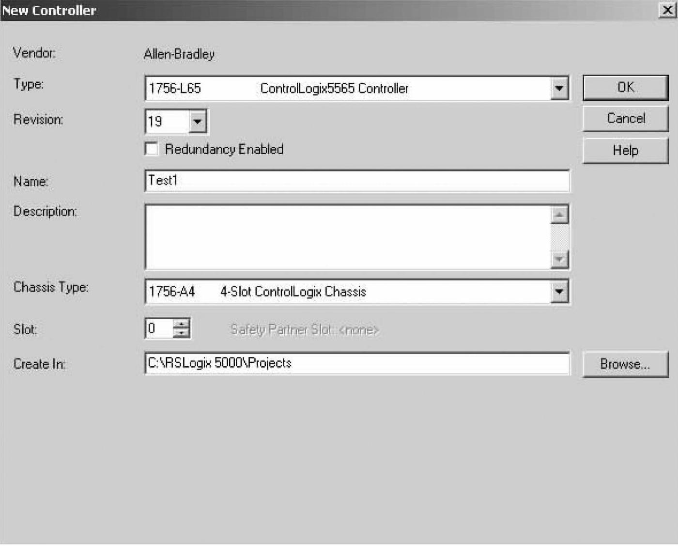Image resolution: width=678 pixels, height=546 pixels.
Task: Expand the Chassis Type dropdown arrow
Action: (559, 292)
